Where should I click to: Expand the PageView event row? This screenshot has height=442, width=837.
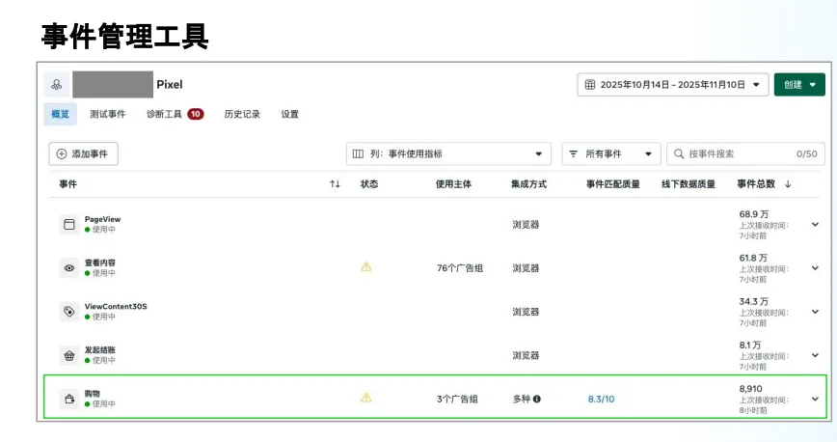[x=815, y=225]
